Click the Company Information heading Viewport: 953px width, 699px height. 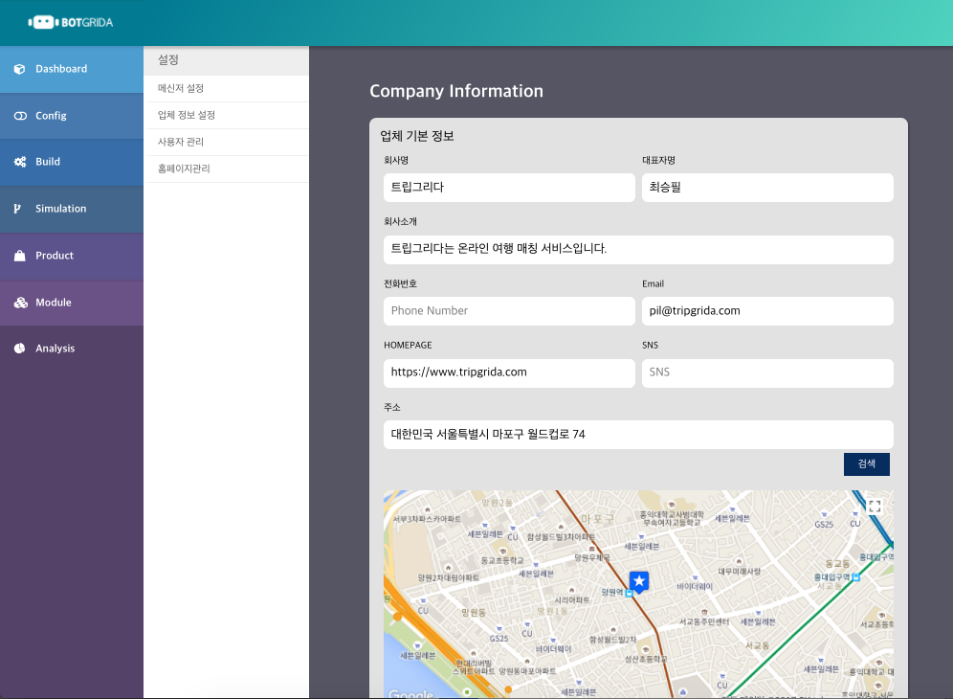click(x=456, y=91)
